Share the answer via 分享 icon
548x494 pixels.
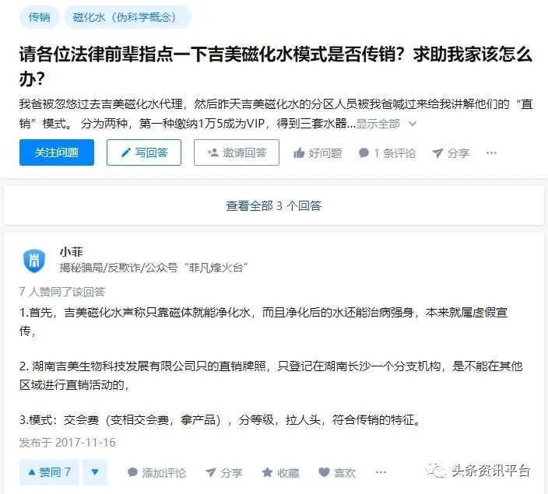pos(223,472)
